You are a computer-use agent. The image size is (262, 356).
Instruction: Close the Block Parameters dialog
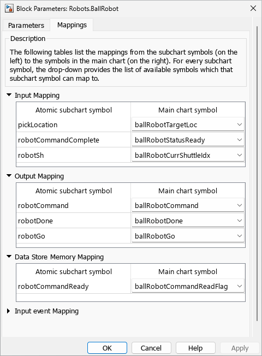tap(253, 8)
